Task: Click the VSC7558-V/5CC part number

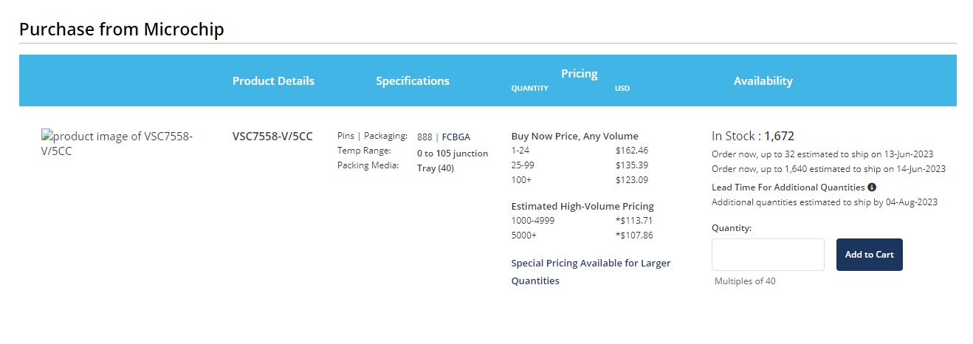Action: (272, 137)
